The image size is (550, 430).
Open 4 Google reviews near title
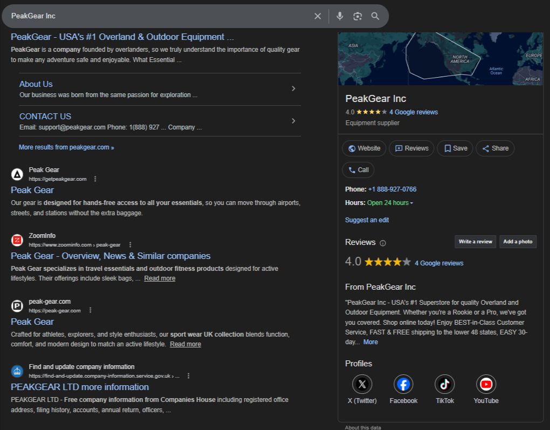click(414, 112)
